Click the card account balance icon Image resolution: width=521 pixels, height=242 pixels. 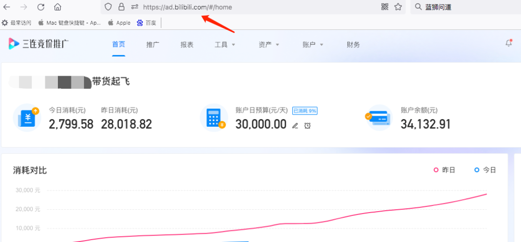[x=379, y=118]
